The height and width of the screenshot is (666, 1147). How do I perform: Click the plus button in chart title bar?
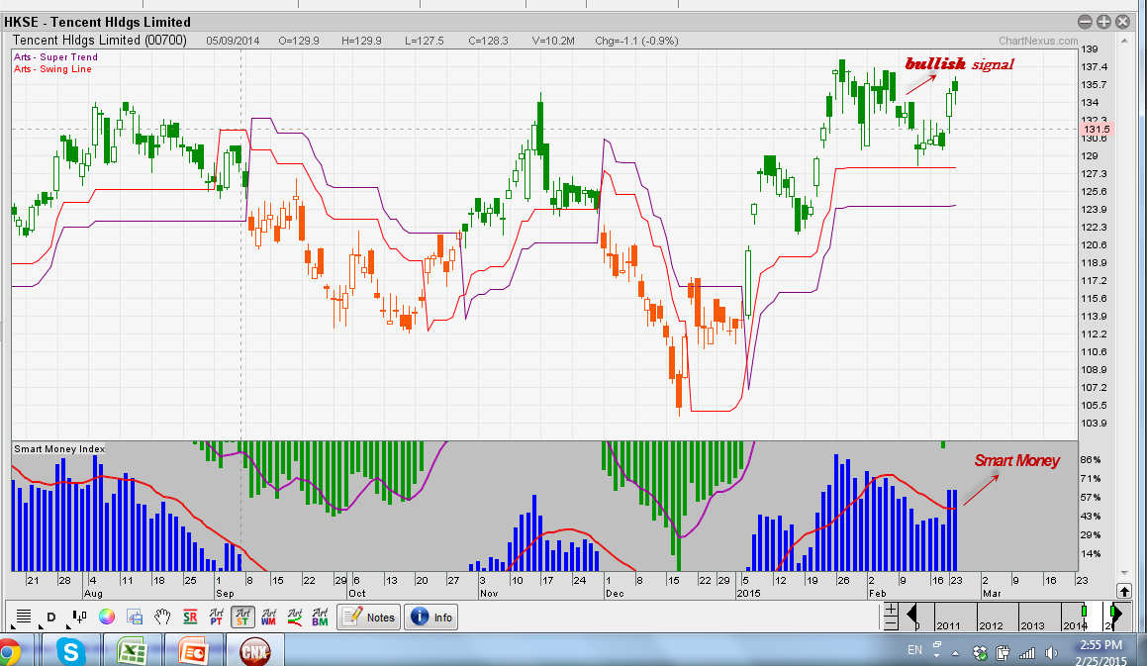pyautogui.click(x=1103, y=22)
